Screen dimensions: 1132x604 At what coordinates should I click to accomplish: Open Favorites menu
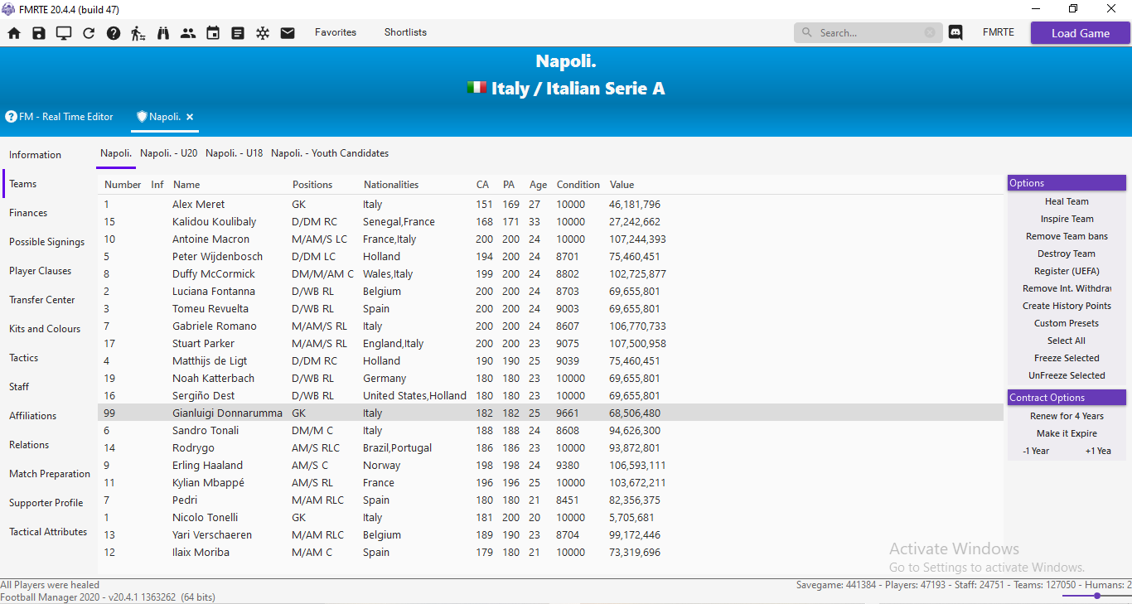336,32
